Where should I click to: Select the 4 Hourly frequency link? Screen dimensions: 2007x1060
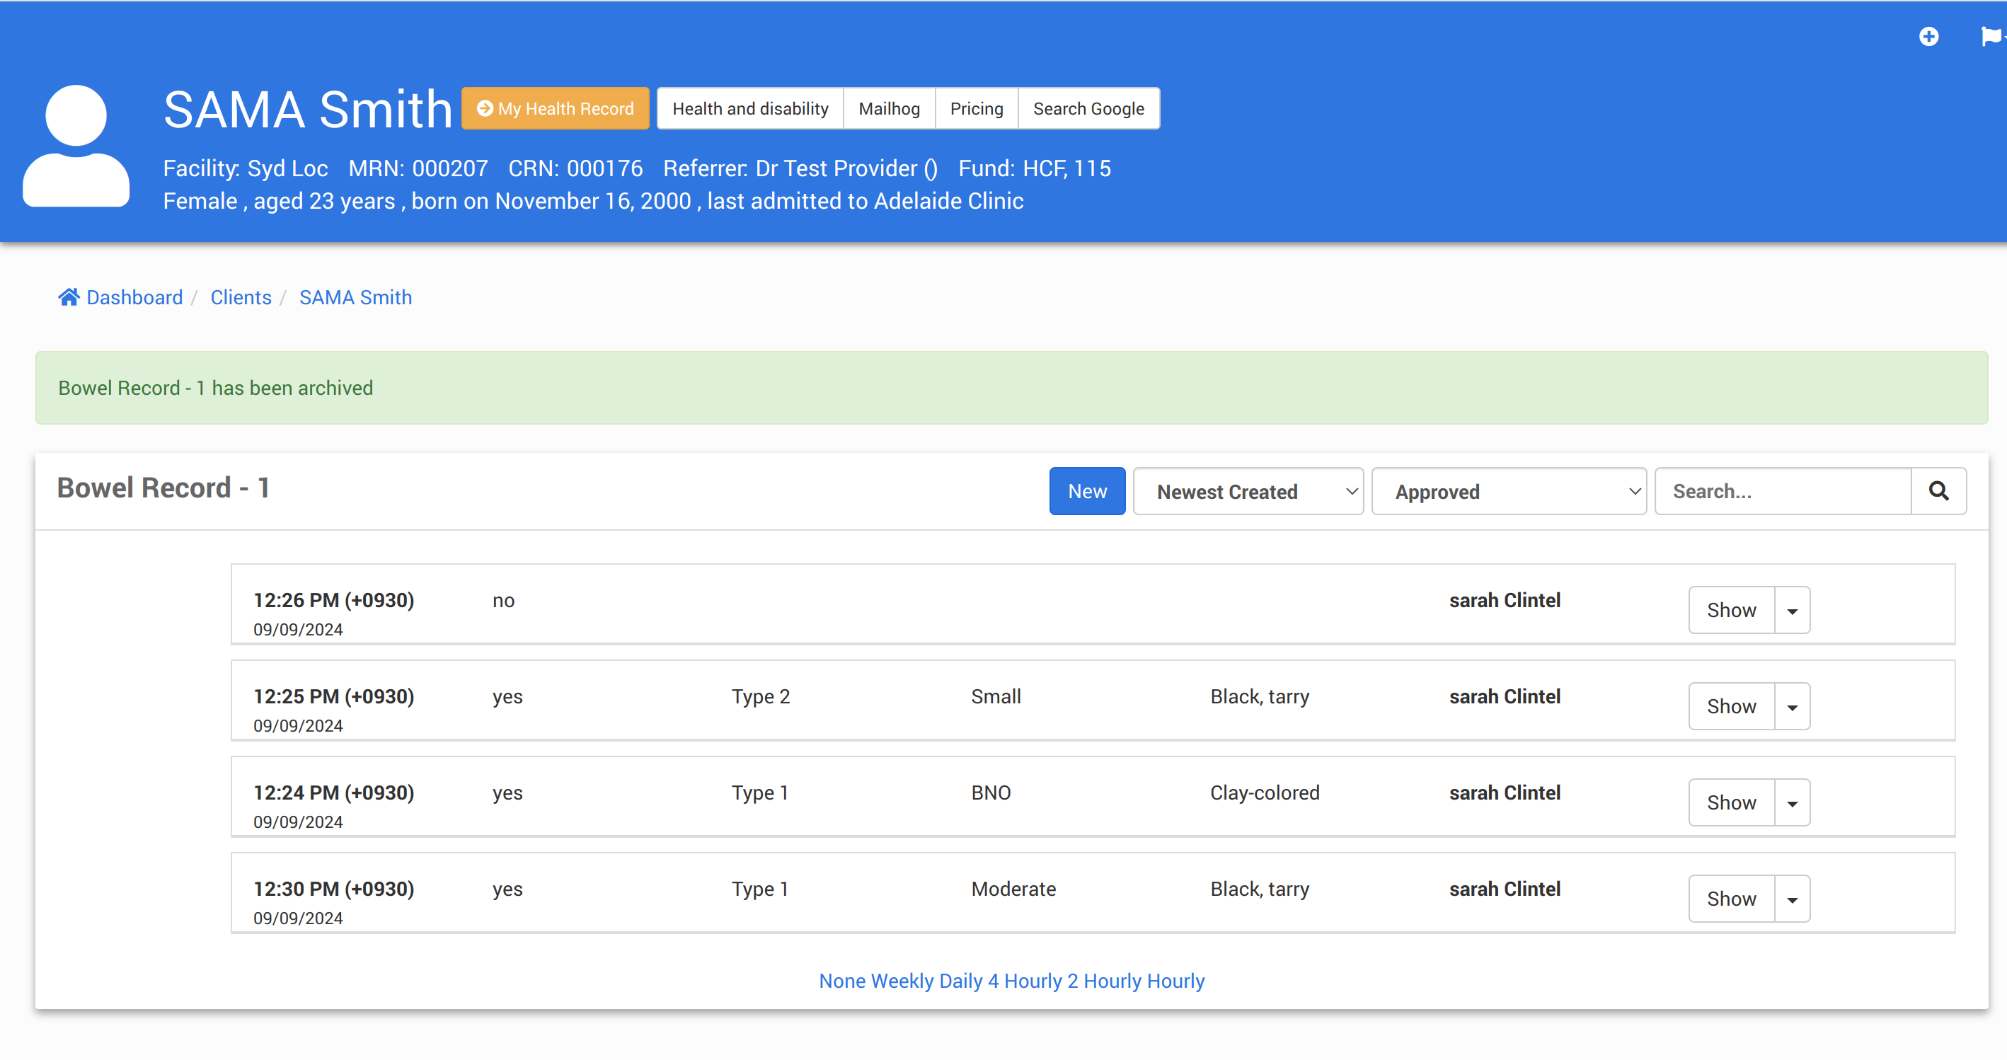[x=1025, y=981]
